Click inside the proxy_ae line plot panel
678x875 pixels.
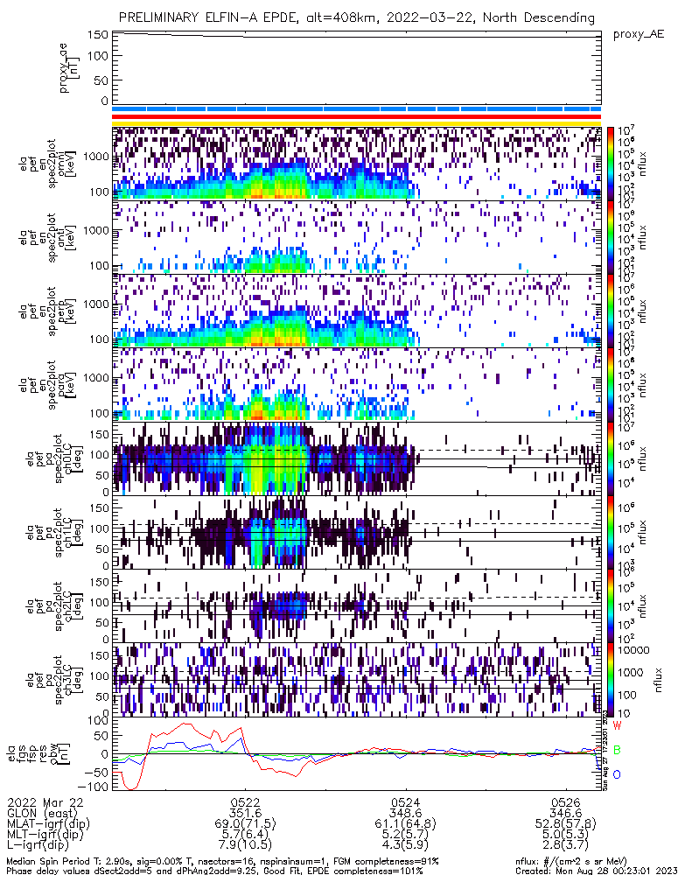click(357, 68)
